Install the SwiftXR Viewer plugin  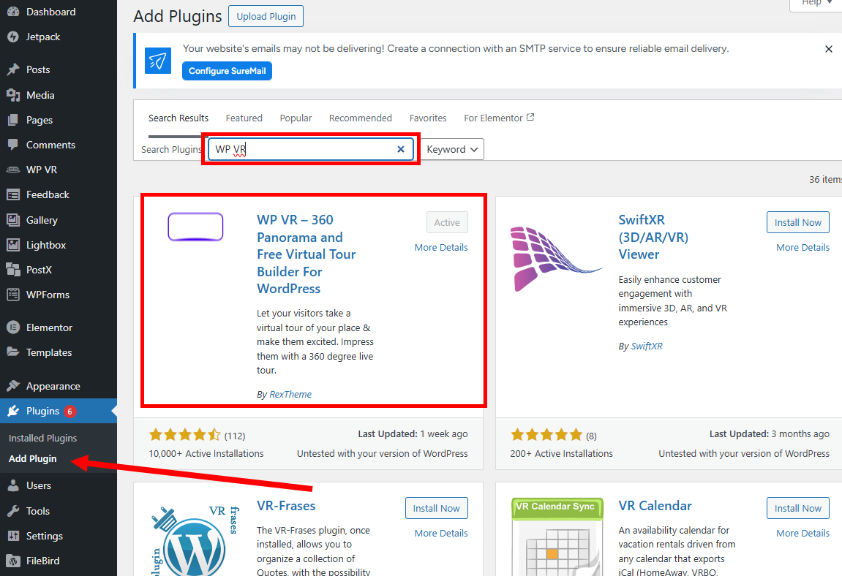[x=798, y=222]
